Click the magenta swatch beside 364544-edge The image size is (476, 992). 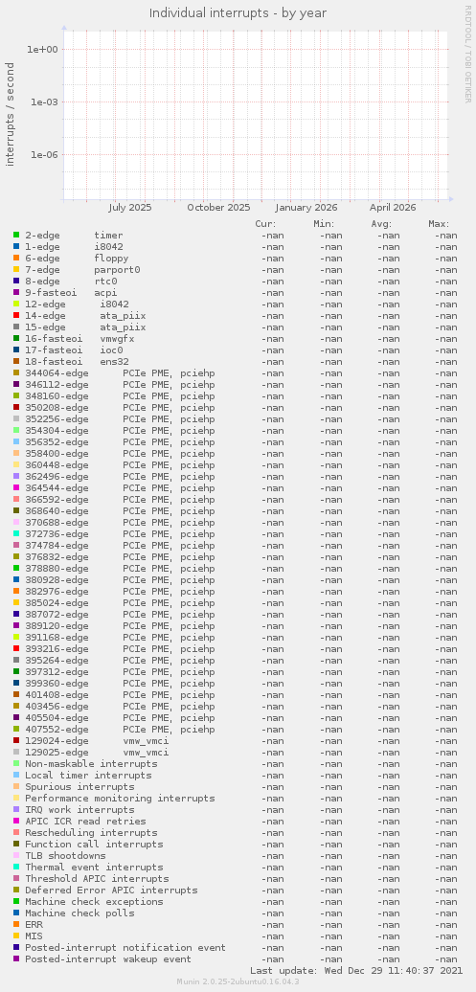pos(16,487)
